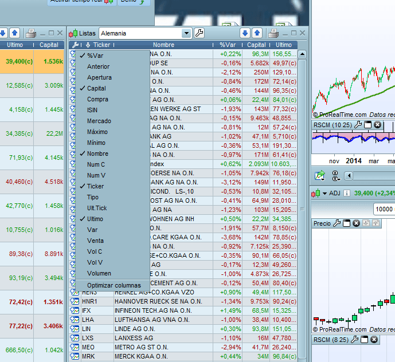This screenshot has width=395, height=362.
Task: Click the Listas candlestick icon
Action: (x=73, y=33)
